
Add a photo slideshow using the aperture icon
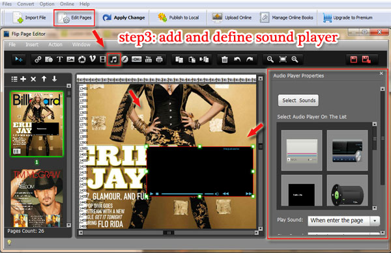82,59
